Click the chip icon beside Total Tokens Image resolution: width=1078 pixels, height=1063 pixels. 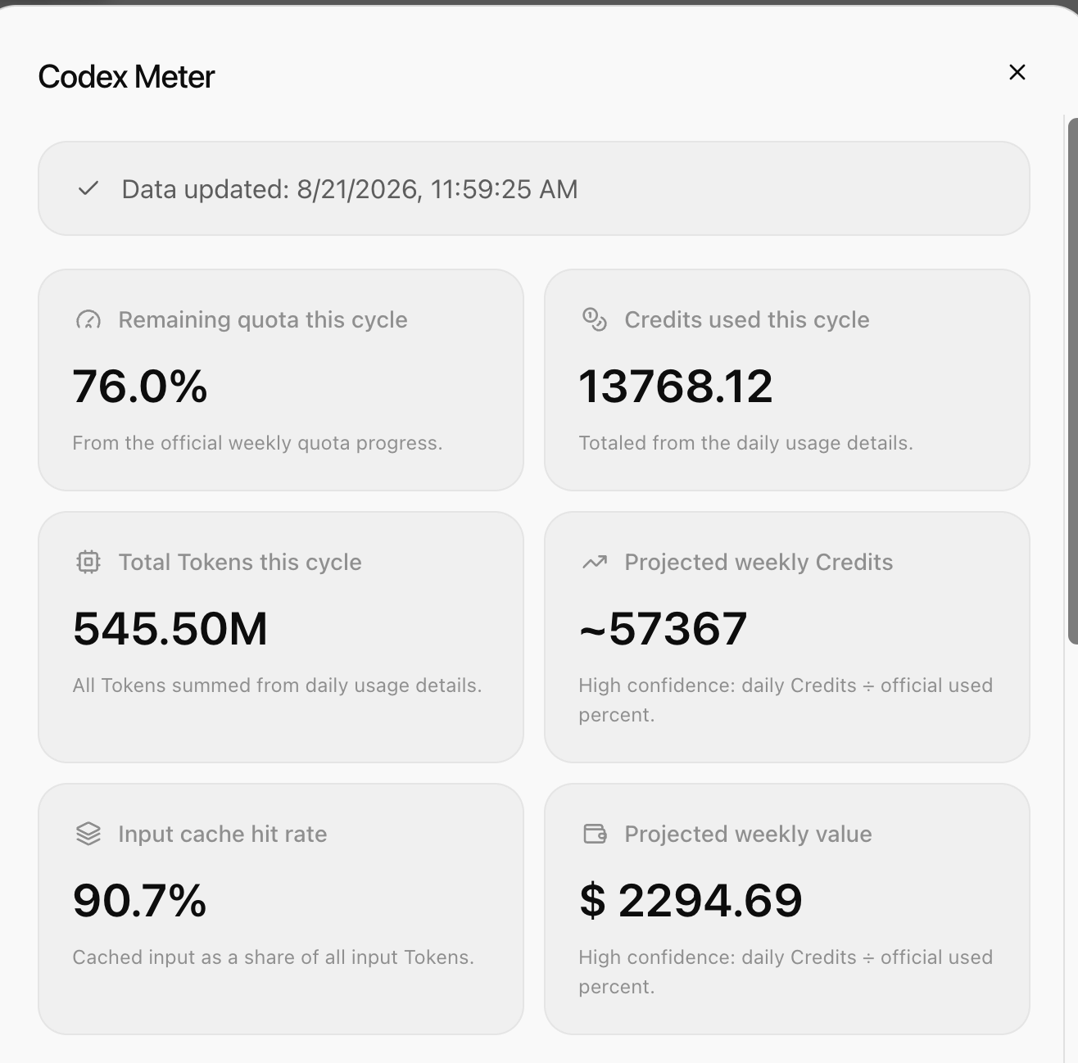(88, 562)
